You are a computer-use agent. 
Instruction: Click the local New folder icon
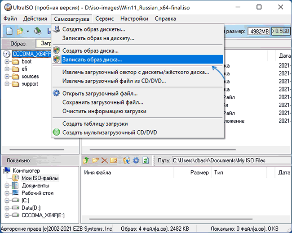[x=95, y=160]
